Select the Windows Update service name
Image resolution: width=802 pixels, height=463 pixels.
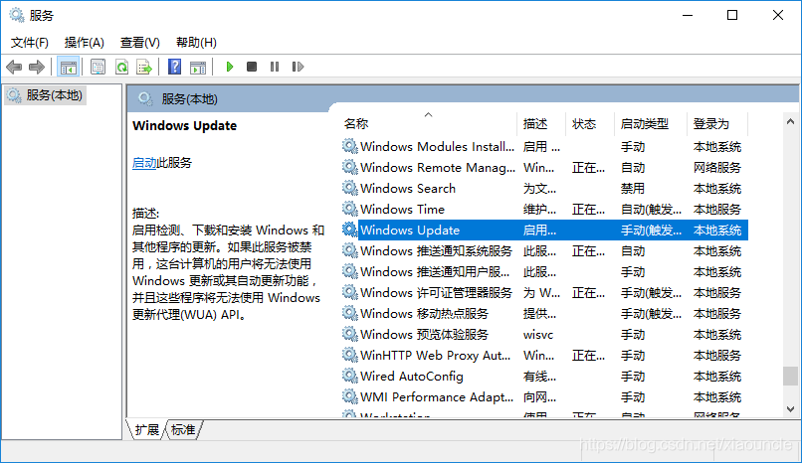(410, 231)
